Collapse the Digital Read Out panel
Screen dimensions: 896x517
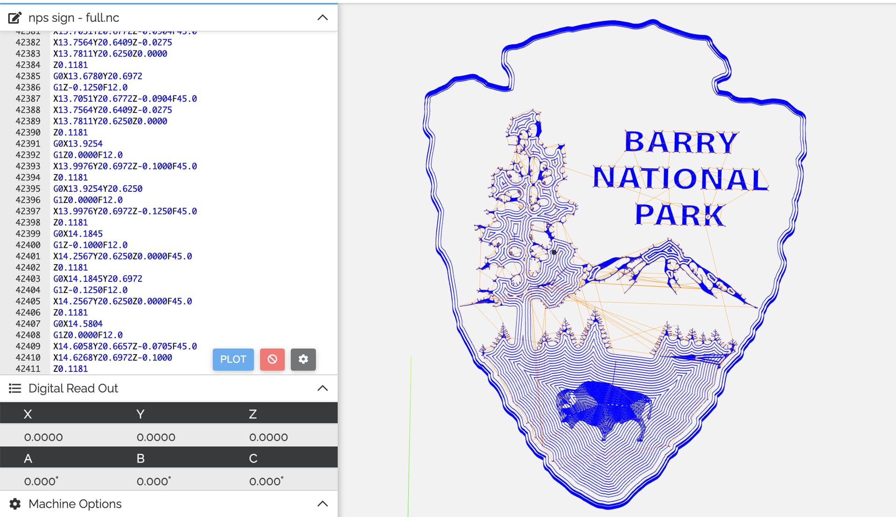322,388
